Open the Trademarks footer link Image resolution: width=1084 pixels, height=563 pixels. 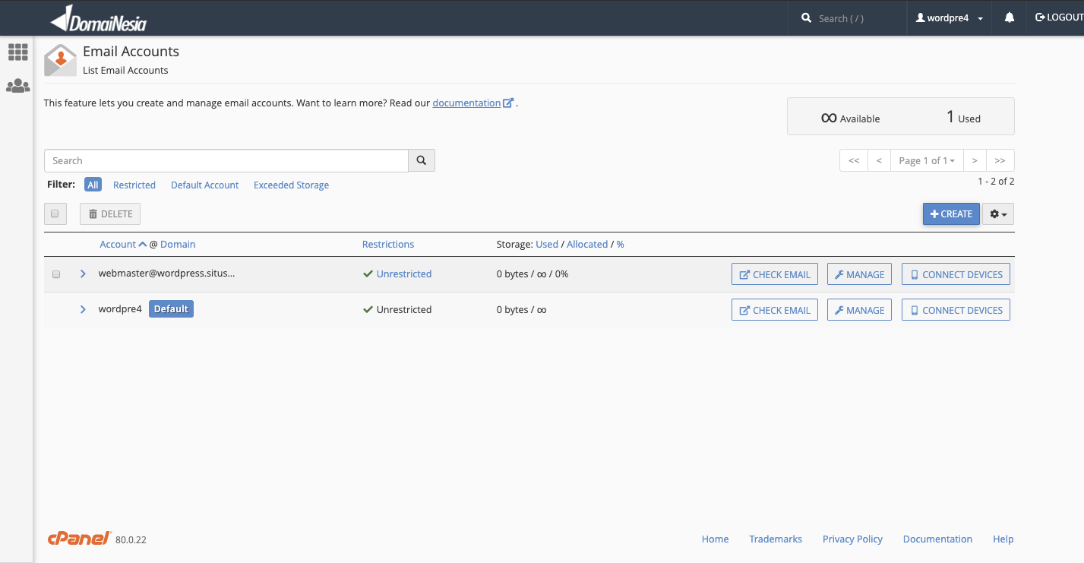click(x=776, y=539)
